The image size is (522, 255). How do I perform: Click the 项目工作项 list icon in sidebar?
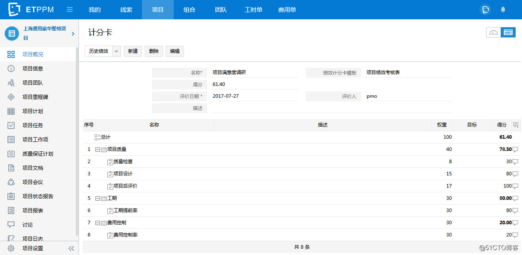(x=11, y=140)
